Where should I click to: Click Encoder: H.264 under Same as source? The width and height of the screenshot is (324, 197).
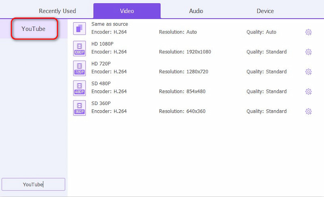click(x=109, y=32)
